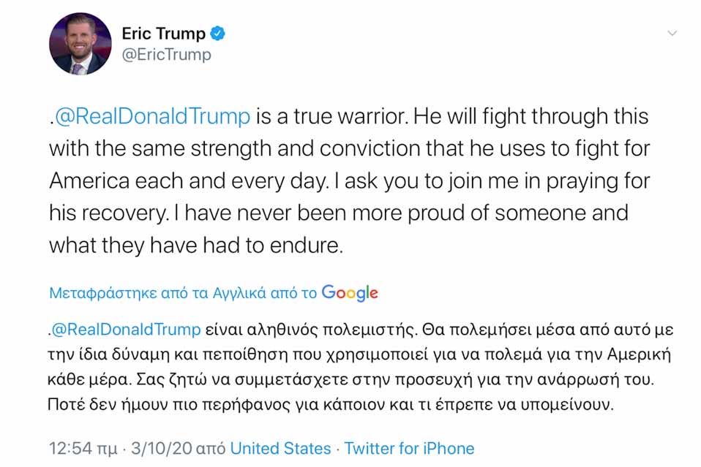Click the 12:54 πμ timestamp
Image resolution: width=701 pixels, height=467 pixels.
83,448
